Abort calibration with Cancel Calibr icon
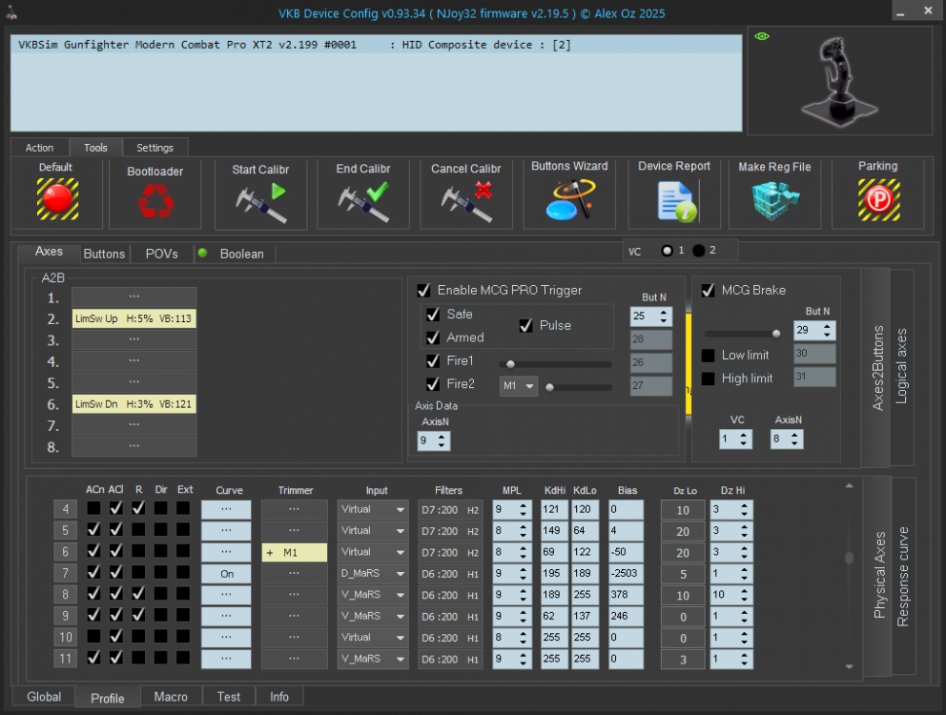 click(x=465, y=201)
